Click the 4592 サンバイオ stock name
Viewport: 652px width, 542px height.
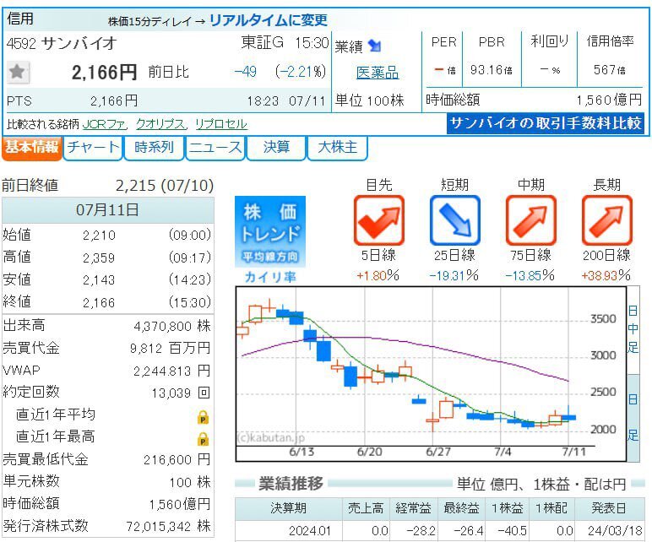[x=62, y=43]
